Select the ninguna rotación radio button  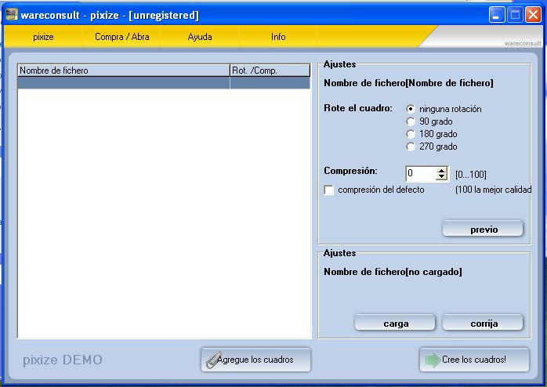point(411,109)
